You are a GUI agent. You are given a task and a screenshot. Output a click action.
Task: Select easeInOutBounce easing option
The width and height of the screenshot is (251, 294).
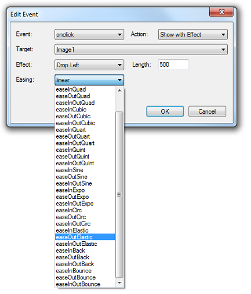85,284
